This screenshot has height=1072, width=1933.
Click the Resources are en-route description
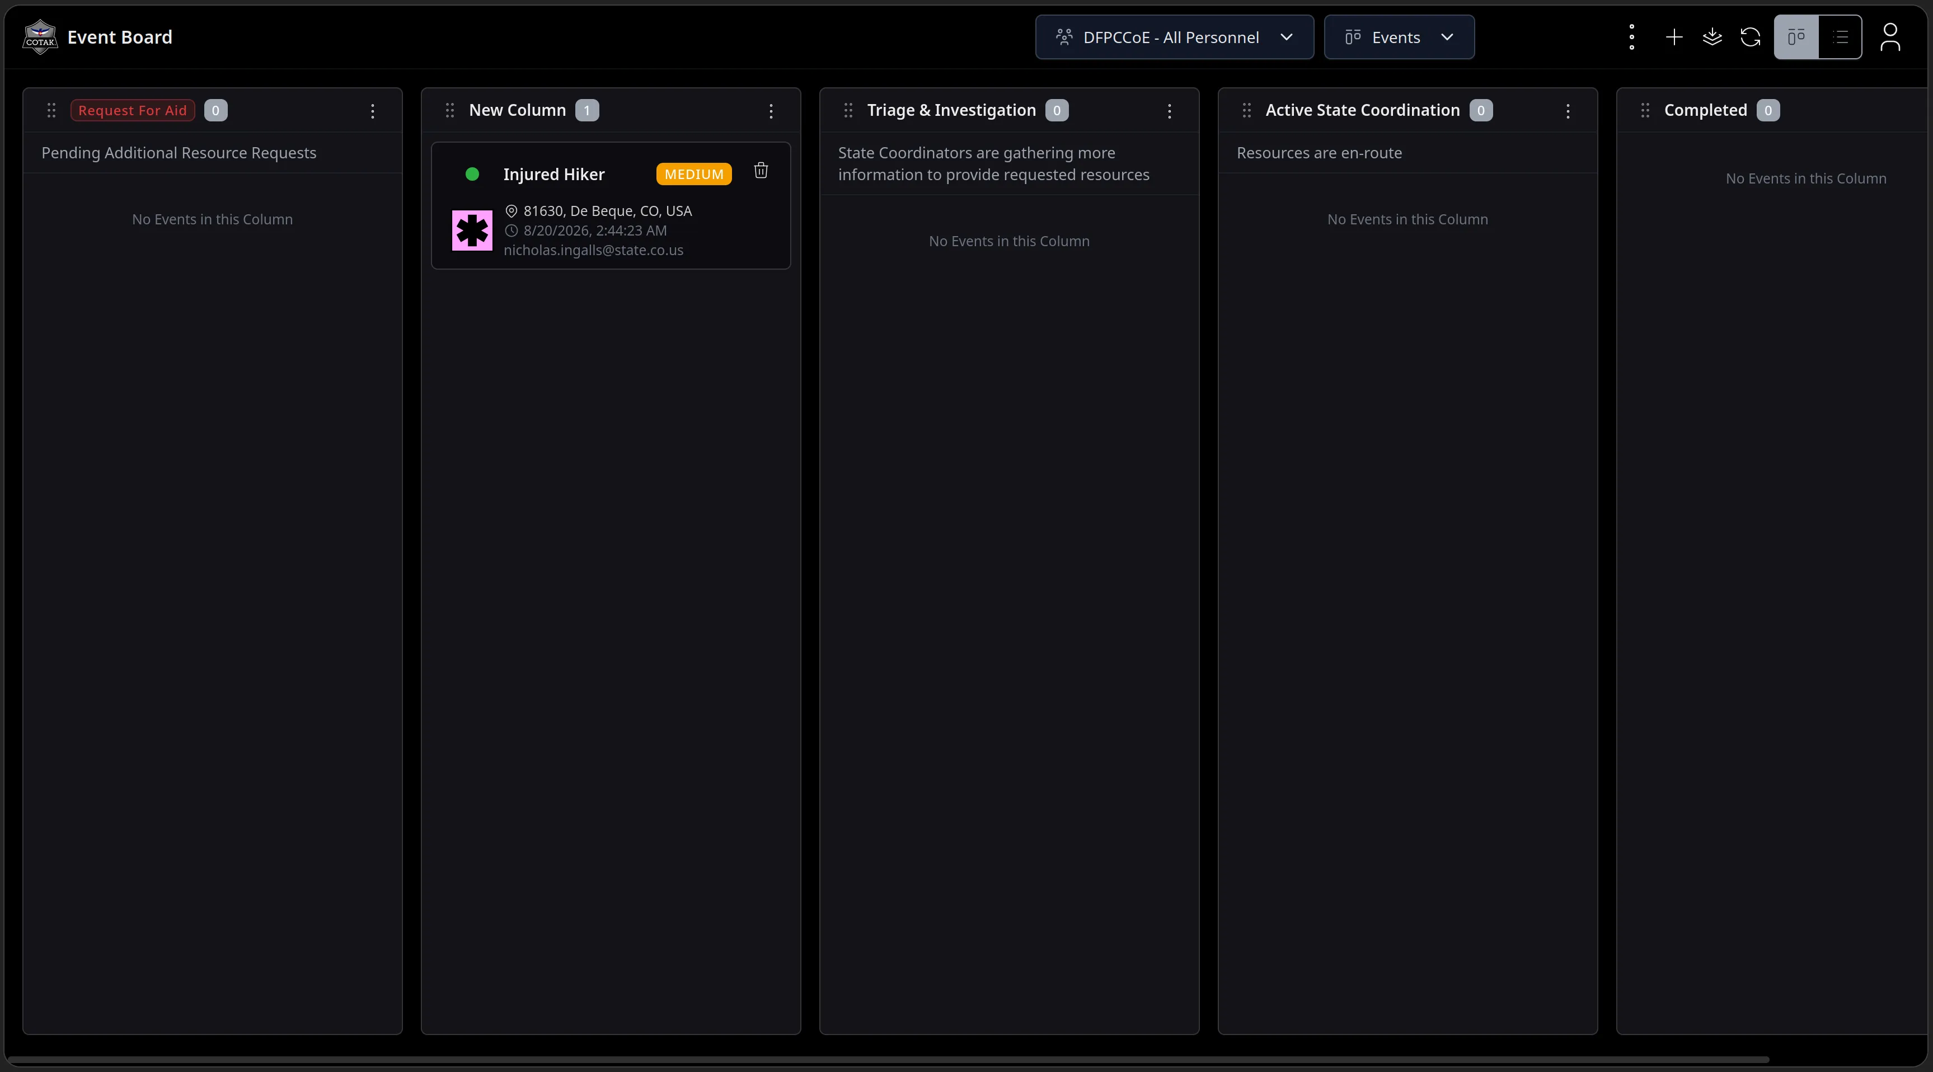tap(1319, 152)
